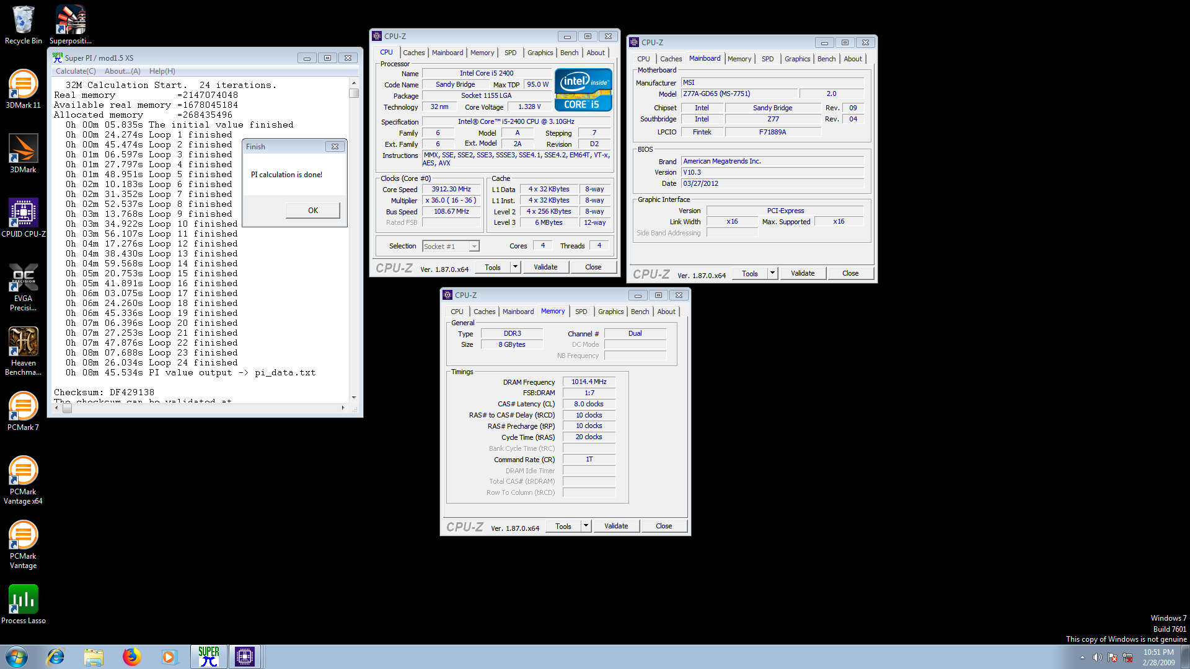1190x669 pixels.
Task: Click Validate in Memory window
Action: [616, 526]
